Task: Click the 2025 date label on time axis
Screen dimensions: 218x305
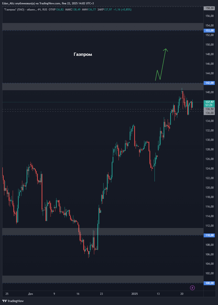Action: [x=135, y=294]
